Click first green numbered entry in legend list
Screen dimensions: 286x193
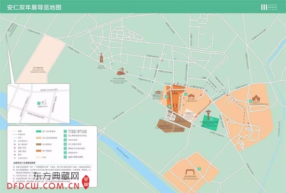[65, 131]
